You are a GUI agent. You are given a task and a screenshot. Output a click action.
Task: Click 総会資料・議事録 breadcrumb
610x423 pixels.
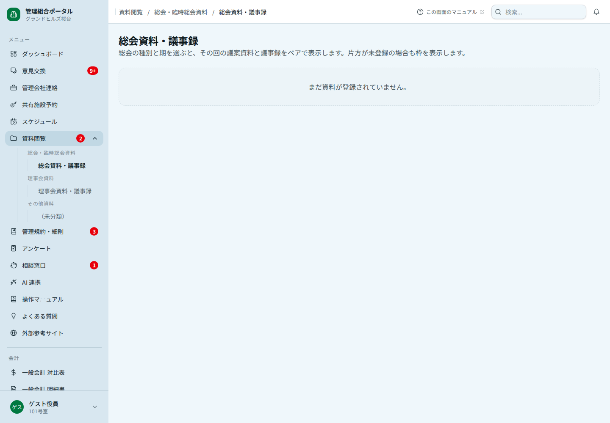coord(243,12)
